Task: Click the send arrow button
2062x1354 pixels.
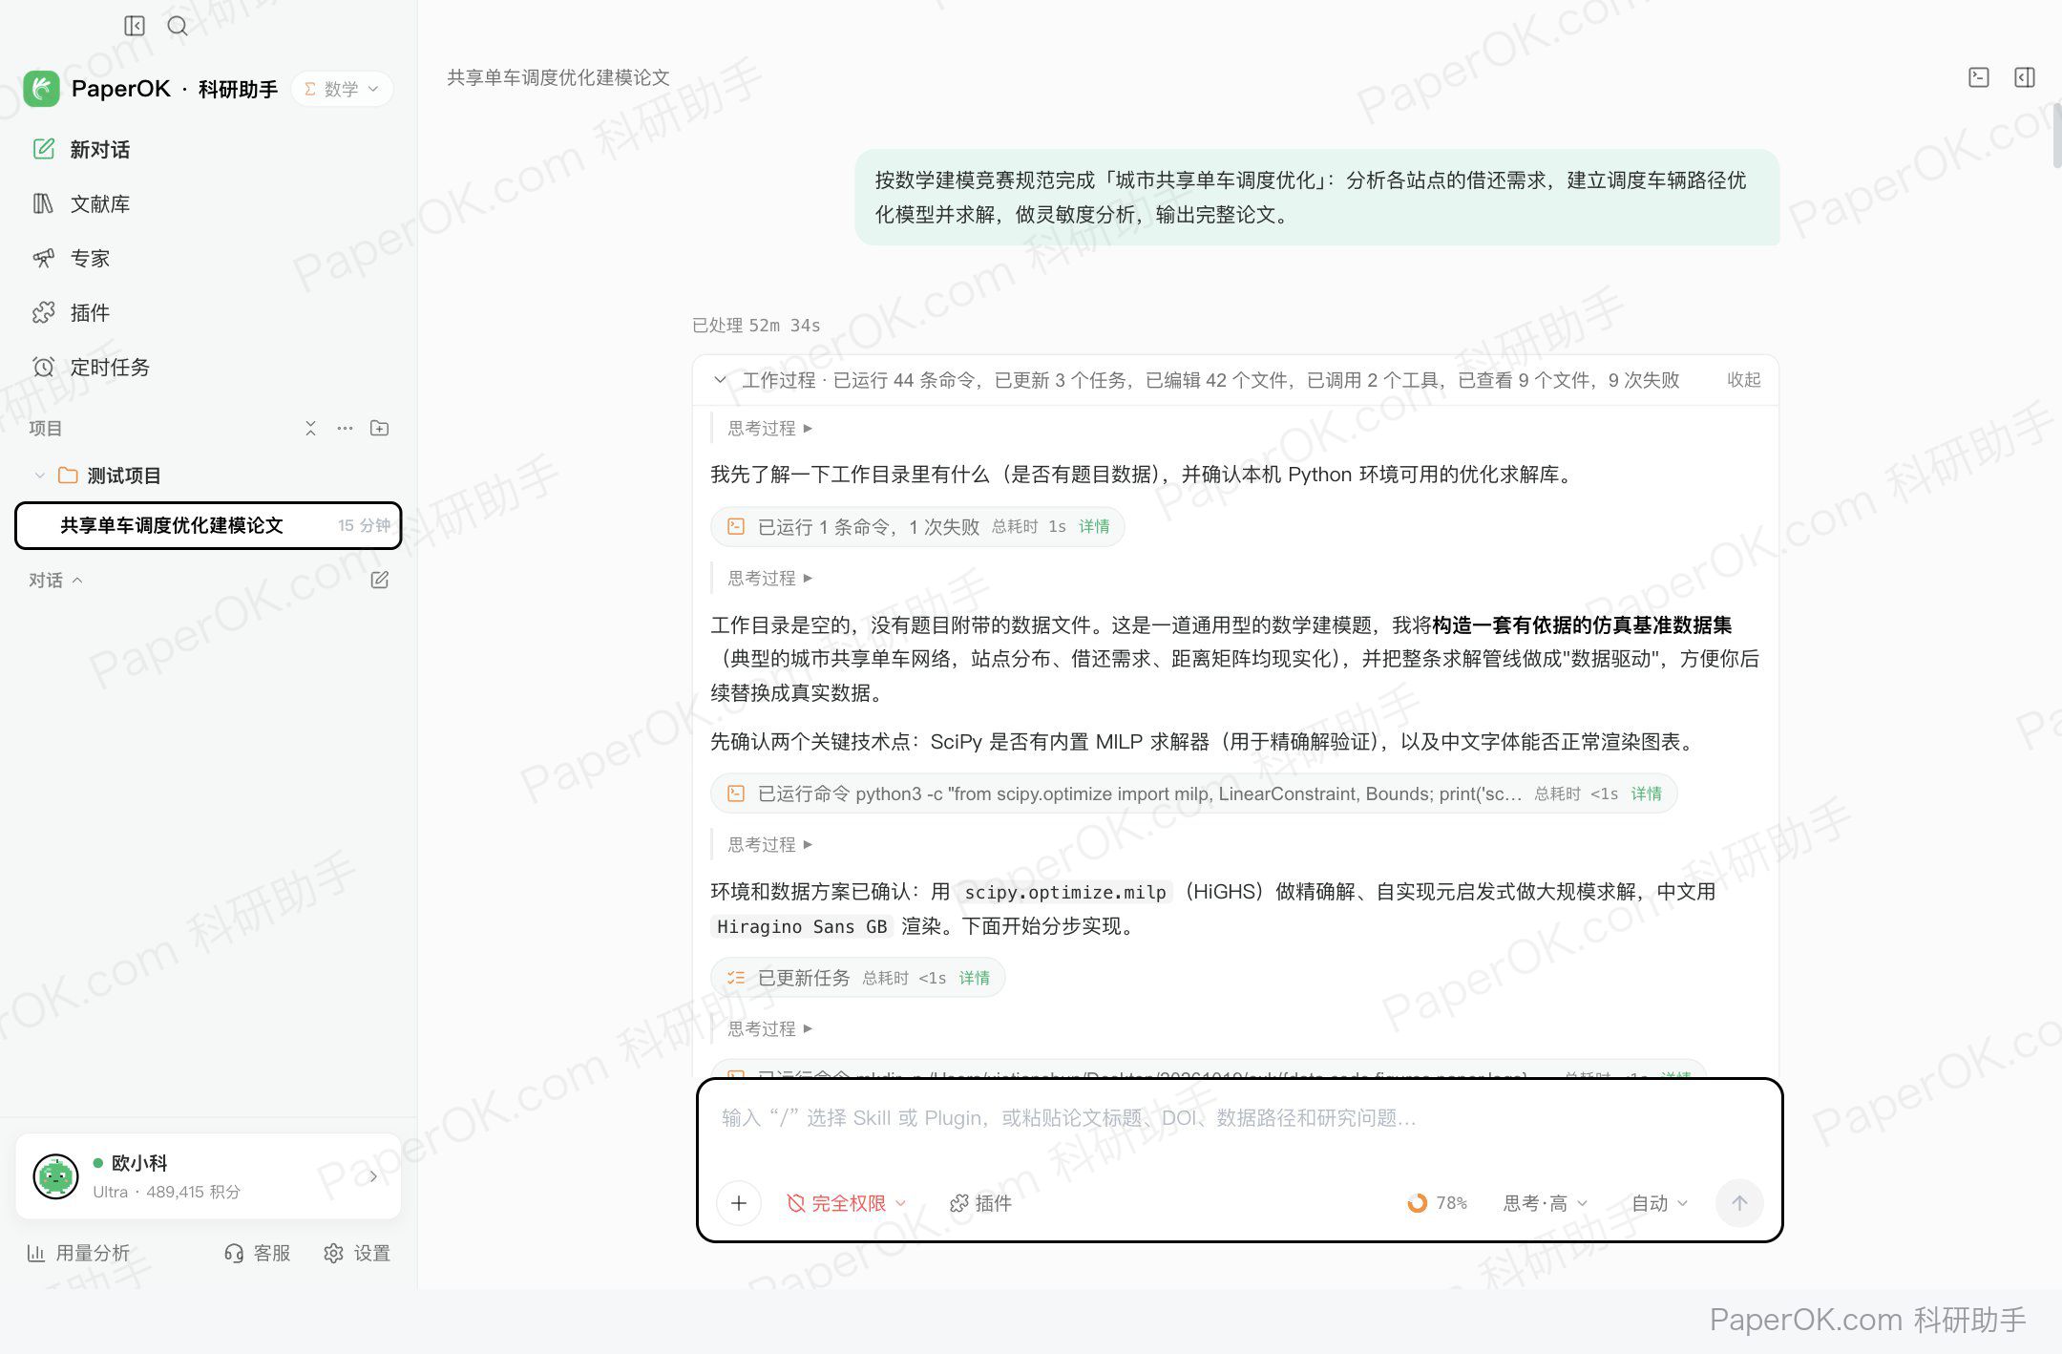Action: tap(1739, 1203)
